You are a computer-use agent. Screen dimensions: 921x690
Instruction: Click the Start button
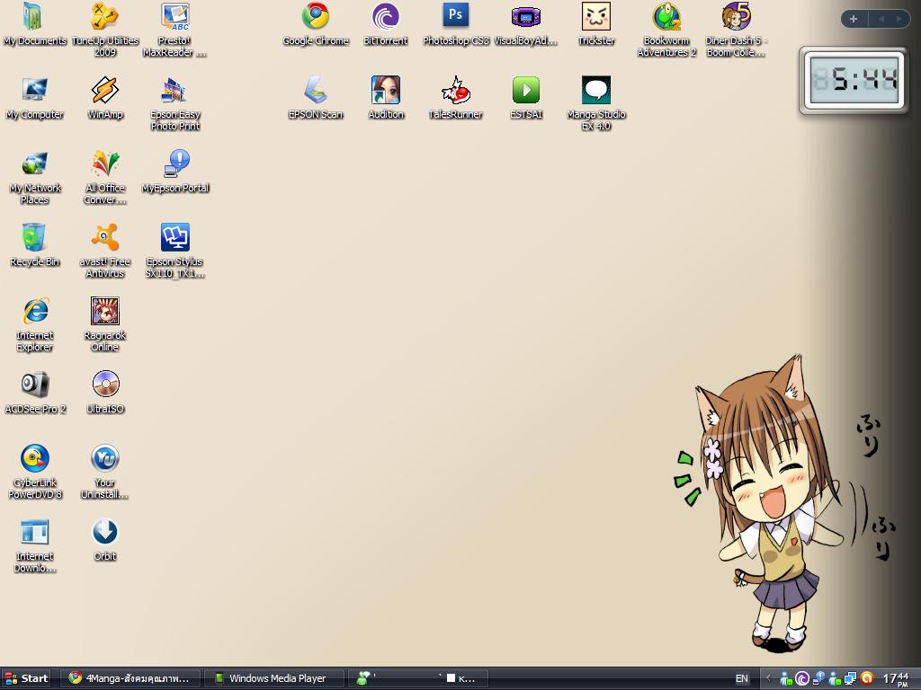click(26, 678)
